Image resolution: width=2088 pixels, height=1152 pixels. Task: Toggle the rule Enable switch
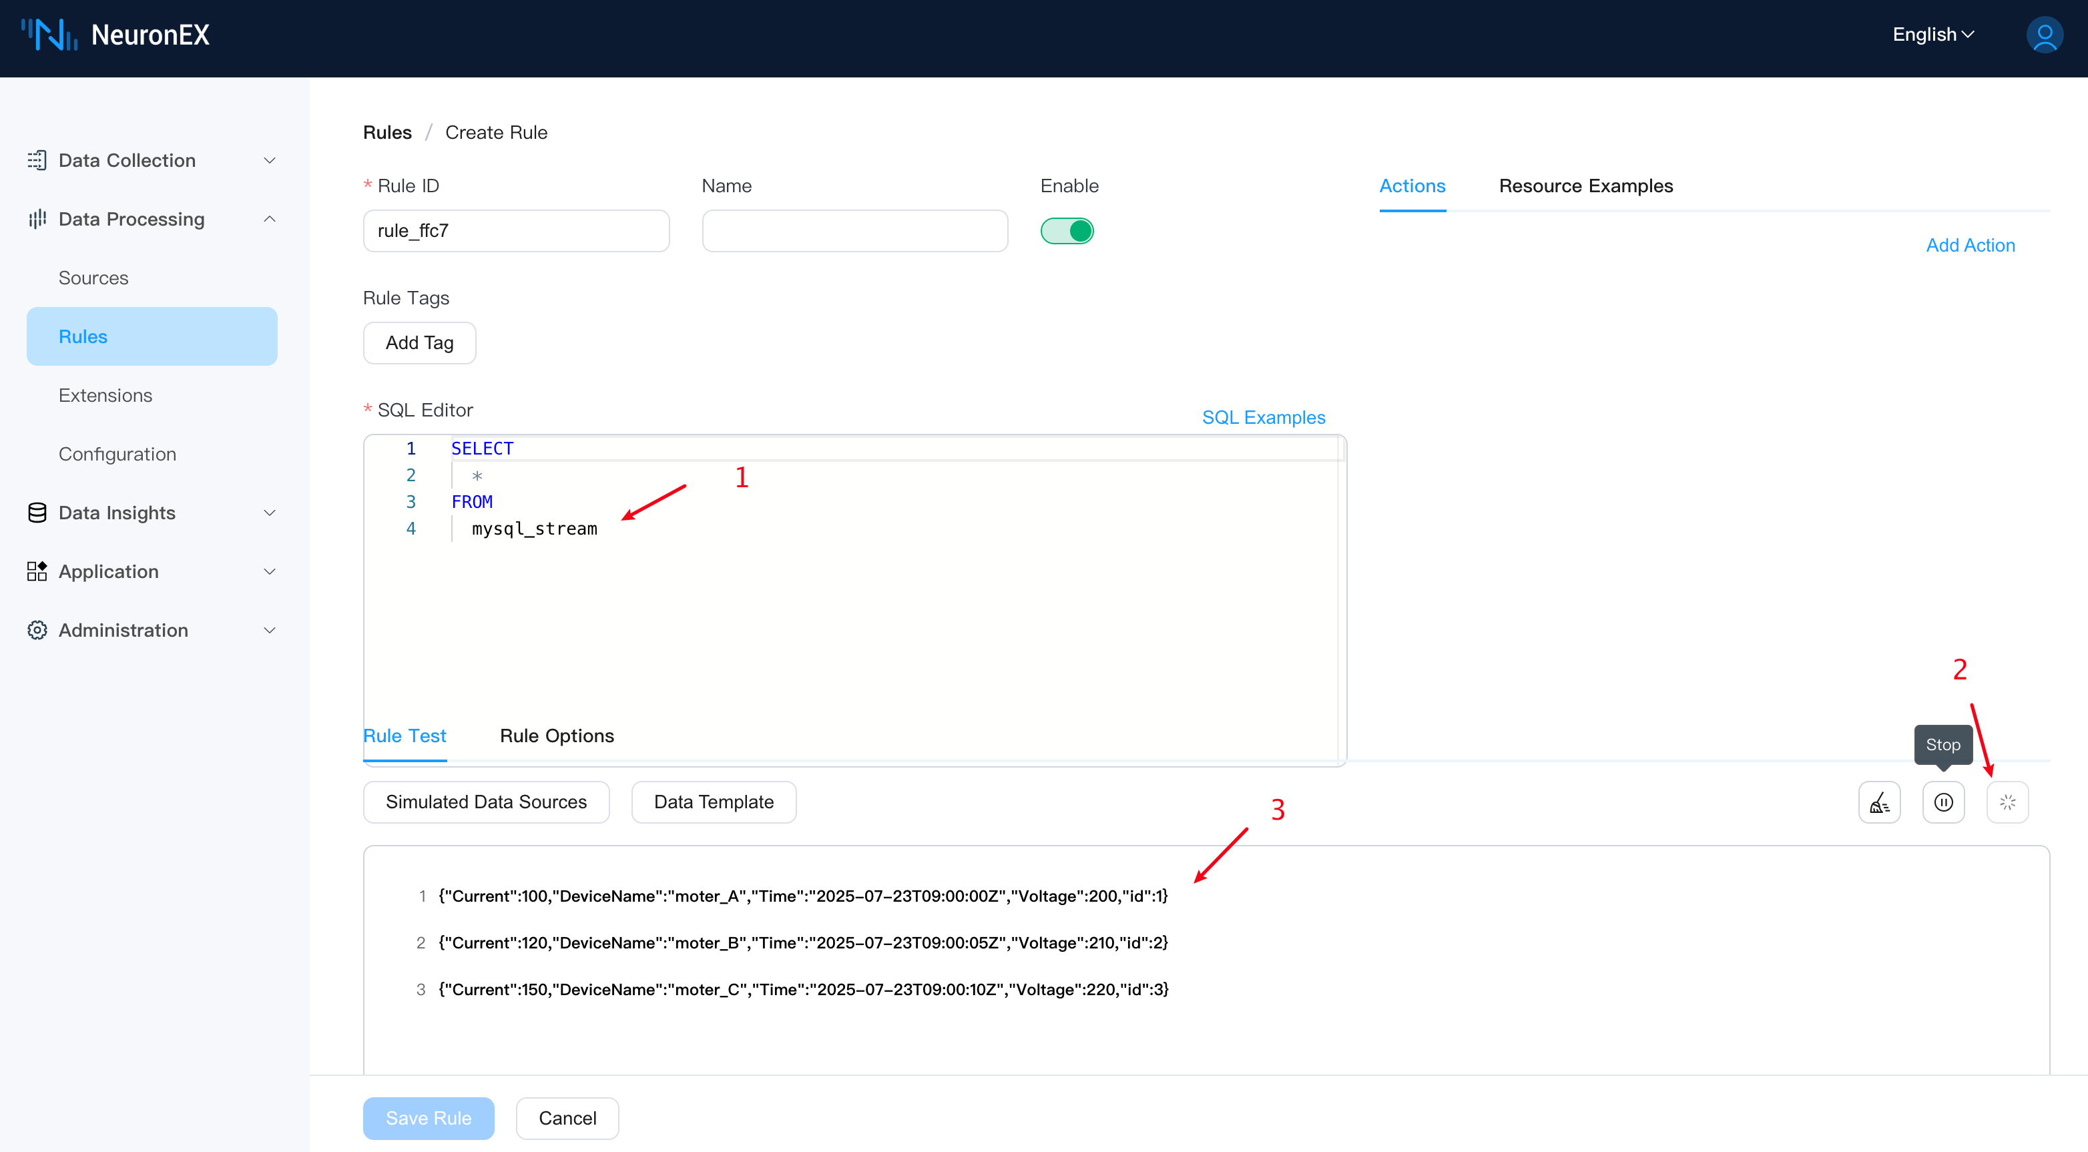(x=1067, y=231)
